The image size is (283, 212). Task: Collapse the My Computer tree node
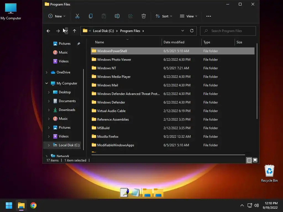(x=46, y=83)
